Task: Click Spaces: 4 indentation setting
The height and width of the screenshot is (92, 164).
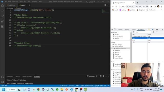Action: (71, 86)
